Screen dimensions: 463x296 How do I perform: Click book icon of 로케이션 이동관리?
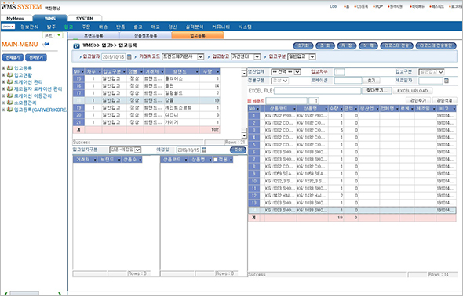coord(9,96)
